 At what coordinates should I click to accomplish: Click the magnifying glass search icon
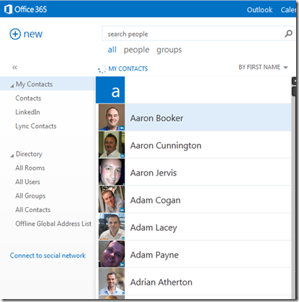(288, 34)
